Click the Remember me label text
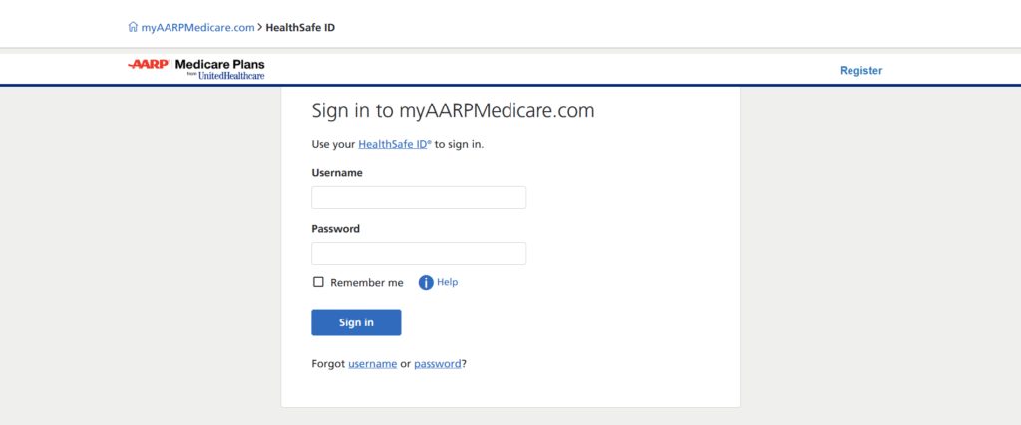Viewport: 1021px width, 425px height. (367, 282)
